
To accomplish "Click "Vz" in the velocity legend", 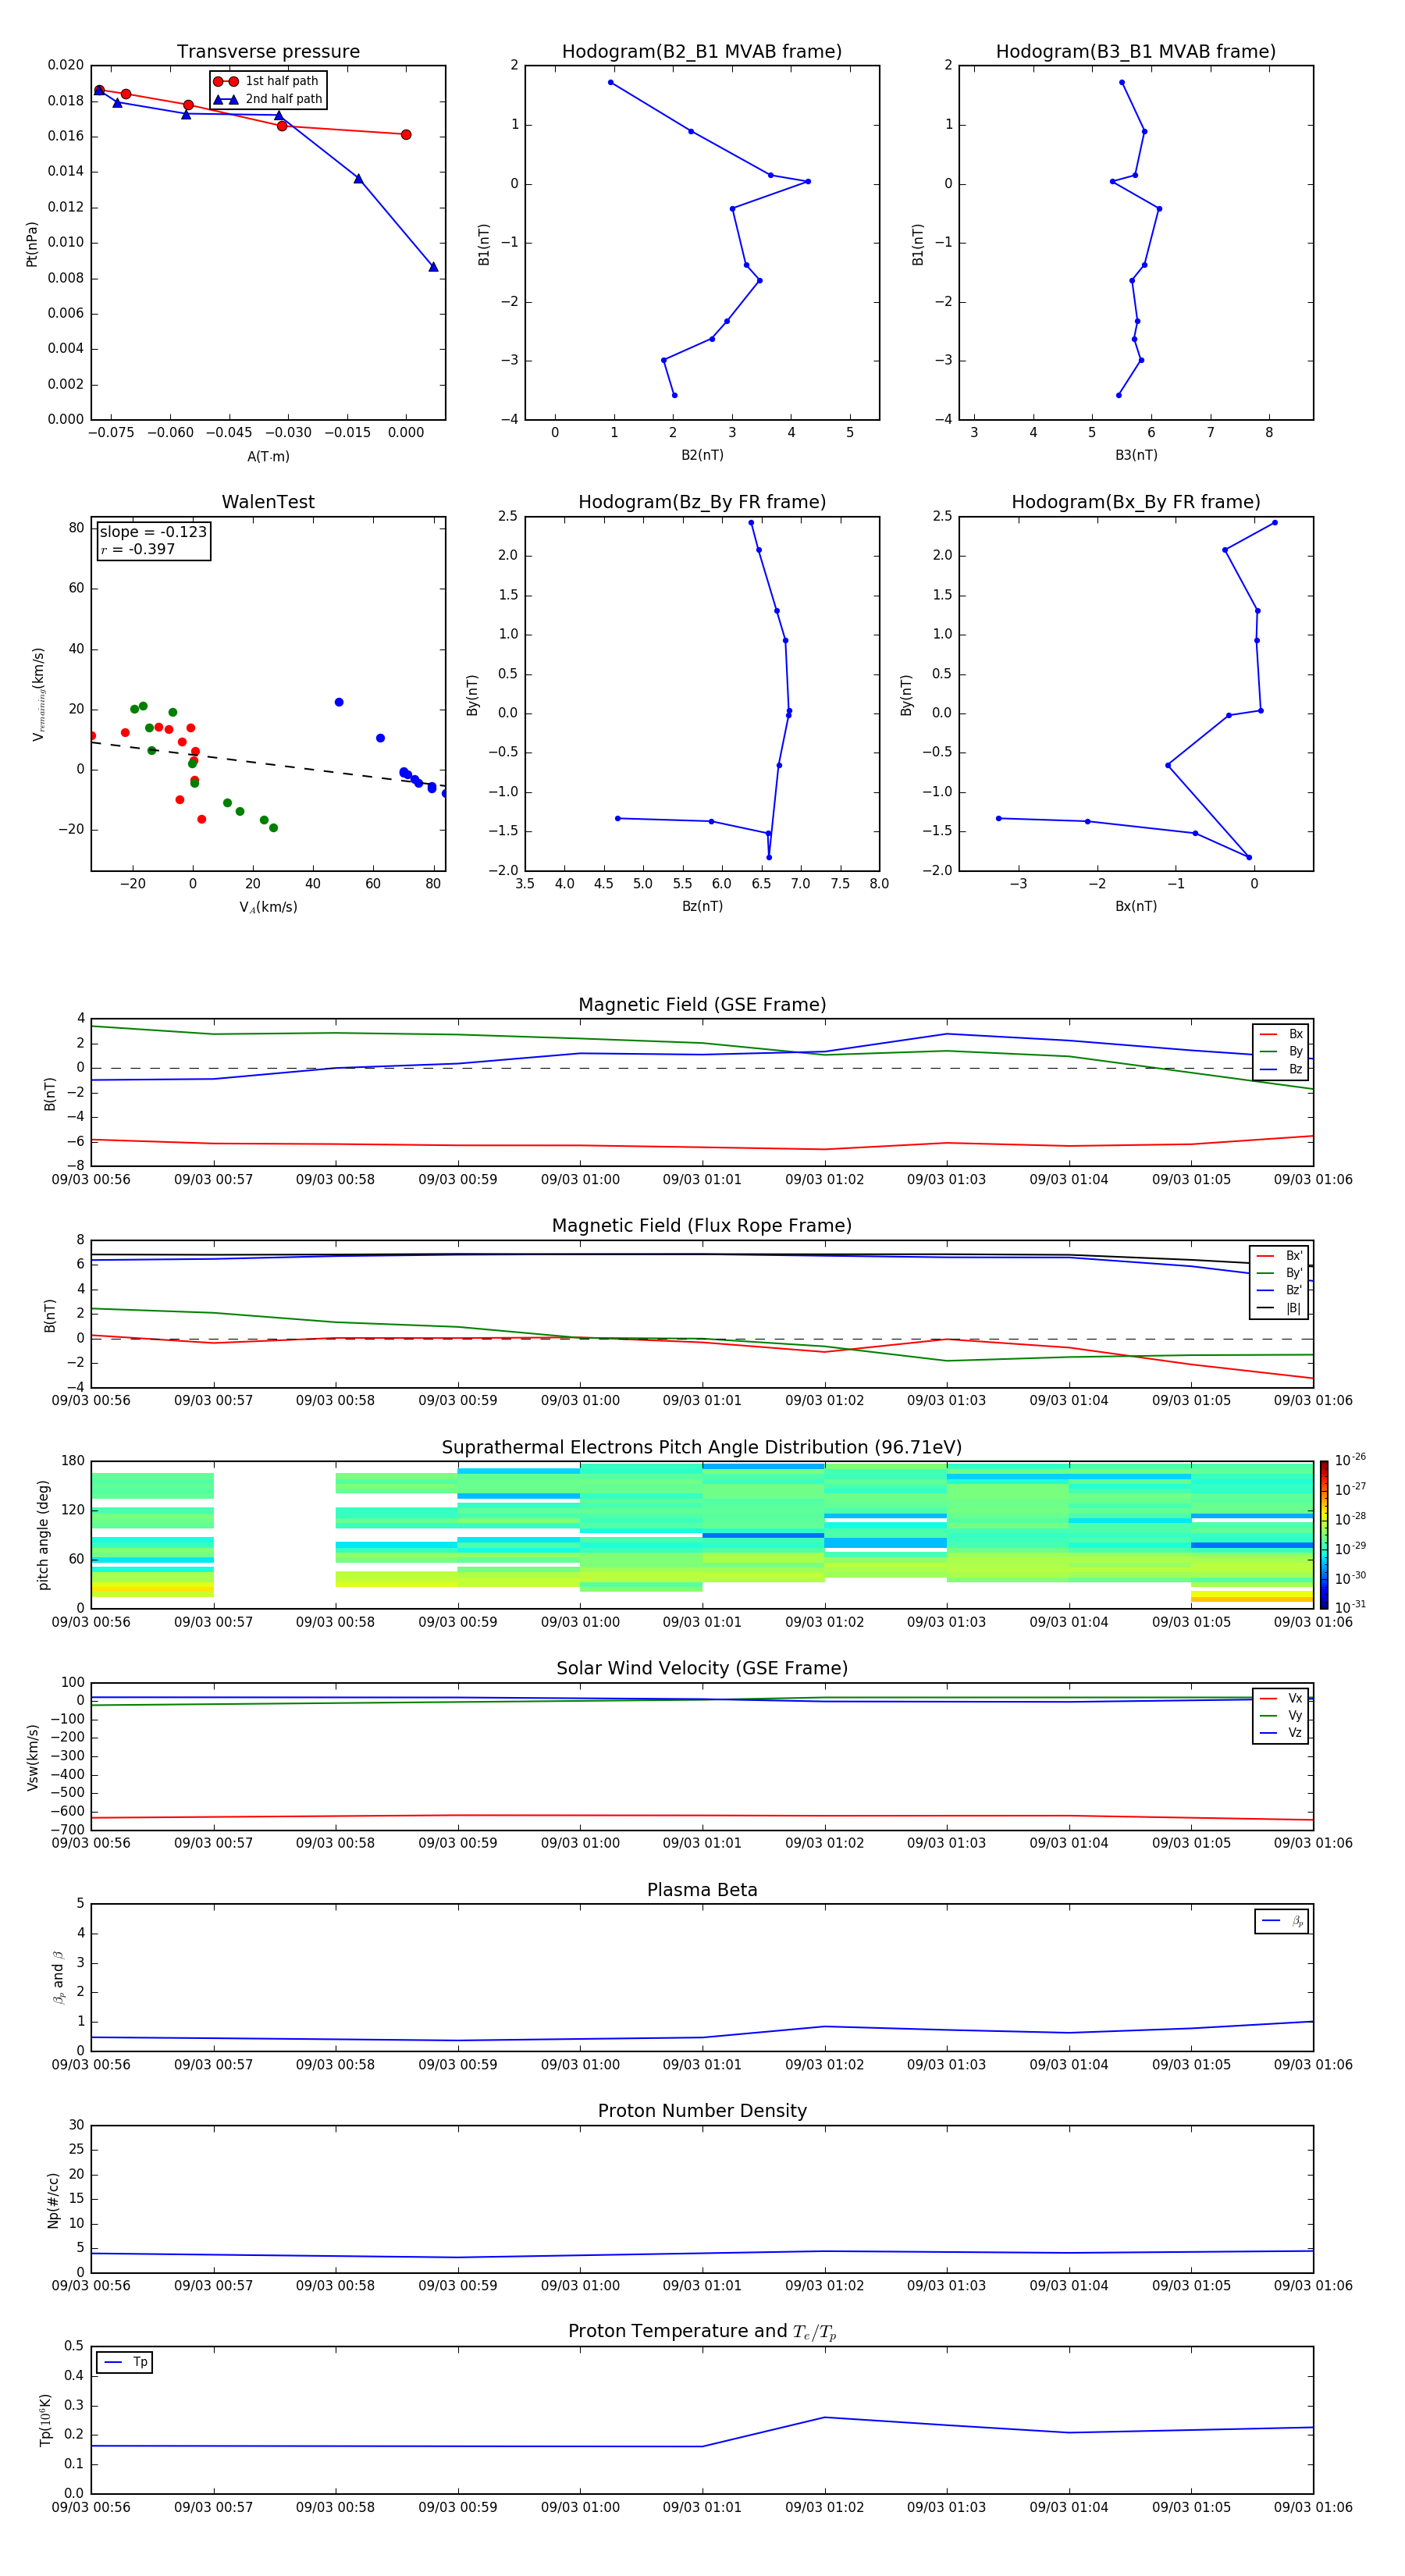I will point(1295,1732).
